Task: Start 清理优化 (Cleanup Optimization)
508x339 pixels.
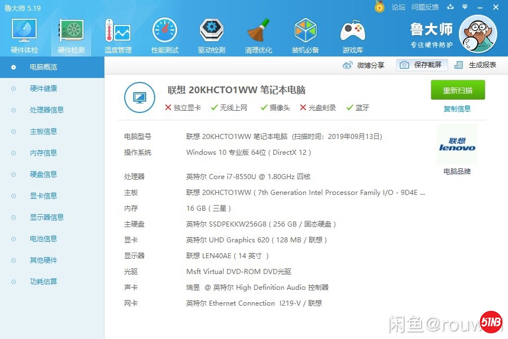Action: point(259,34)
